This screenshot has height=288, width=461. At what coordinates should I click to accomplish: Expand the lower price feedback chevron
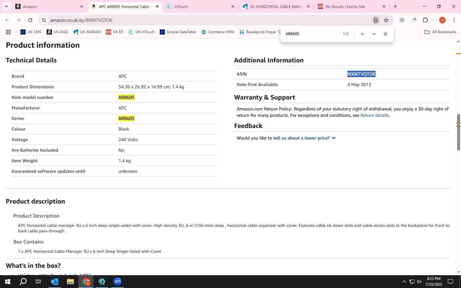click(334, 138)
